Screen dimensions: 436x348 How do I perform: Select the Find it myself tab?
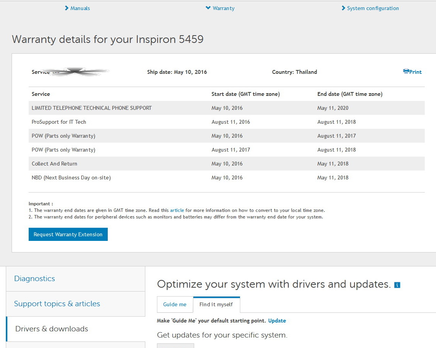[216, 304]
